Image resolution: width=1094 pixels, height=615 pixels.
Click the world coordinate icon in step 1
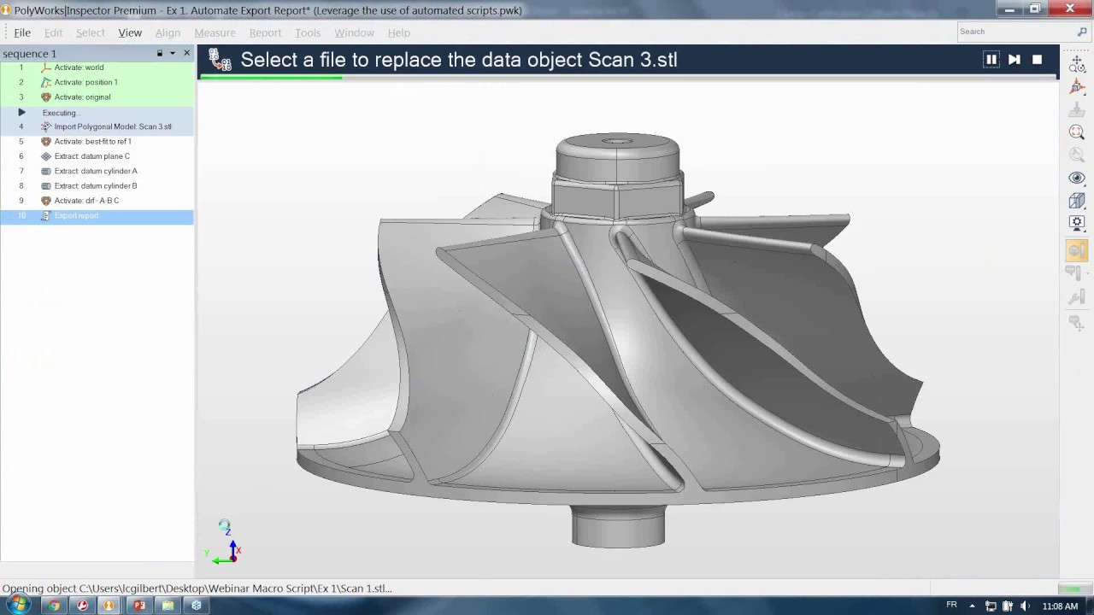coord(46,67)
